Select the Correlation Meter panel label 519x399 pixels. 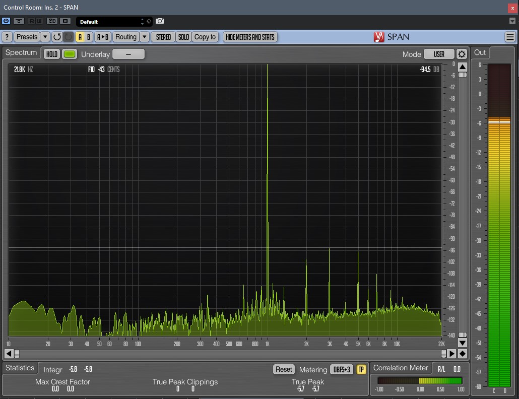pyautogui.click(x=401, y=368)
